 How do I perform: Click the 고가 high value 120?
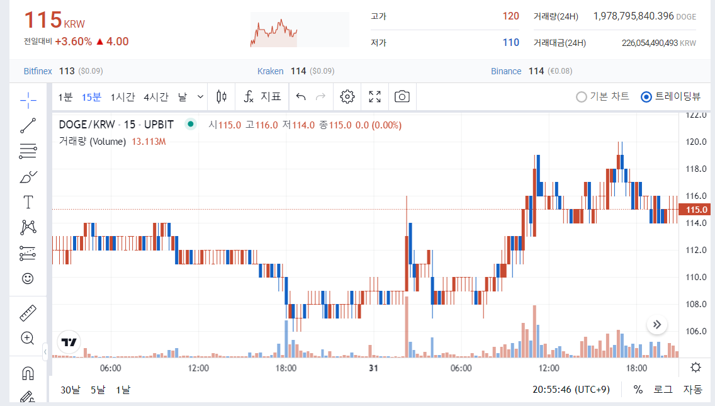(x=510, y=16)
